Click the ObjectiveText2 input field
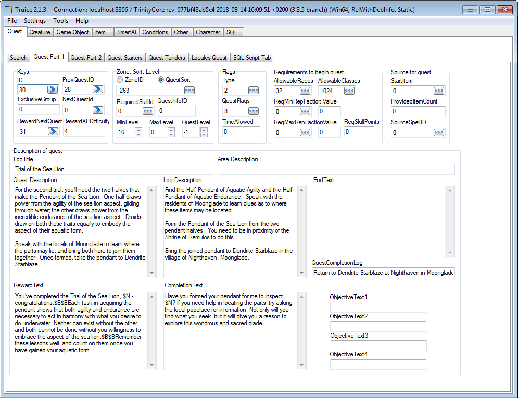The width and height of the screenshot is (518, 398). click(x=378, y=326)
